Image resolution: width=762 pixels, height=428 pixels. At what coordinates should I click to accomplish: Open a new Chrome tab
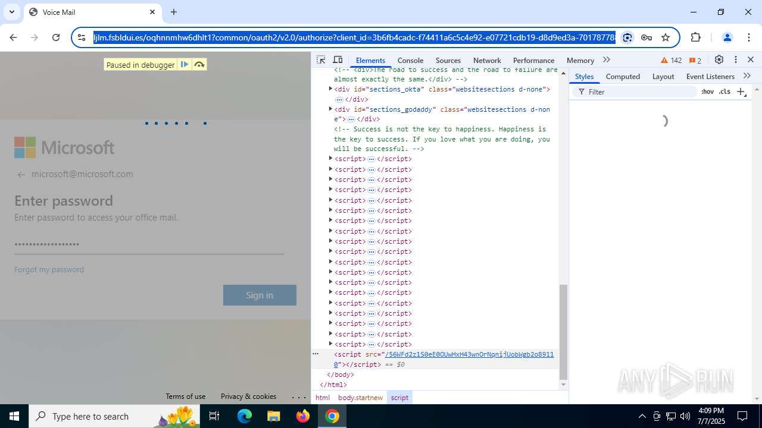pyautogui.click(x=174, y=12)
